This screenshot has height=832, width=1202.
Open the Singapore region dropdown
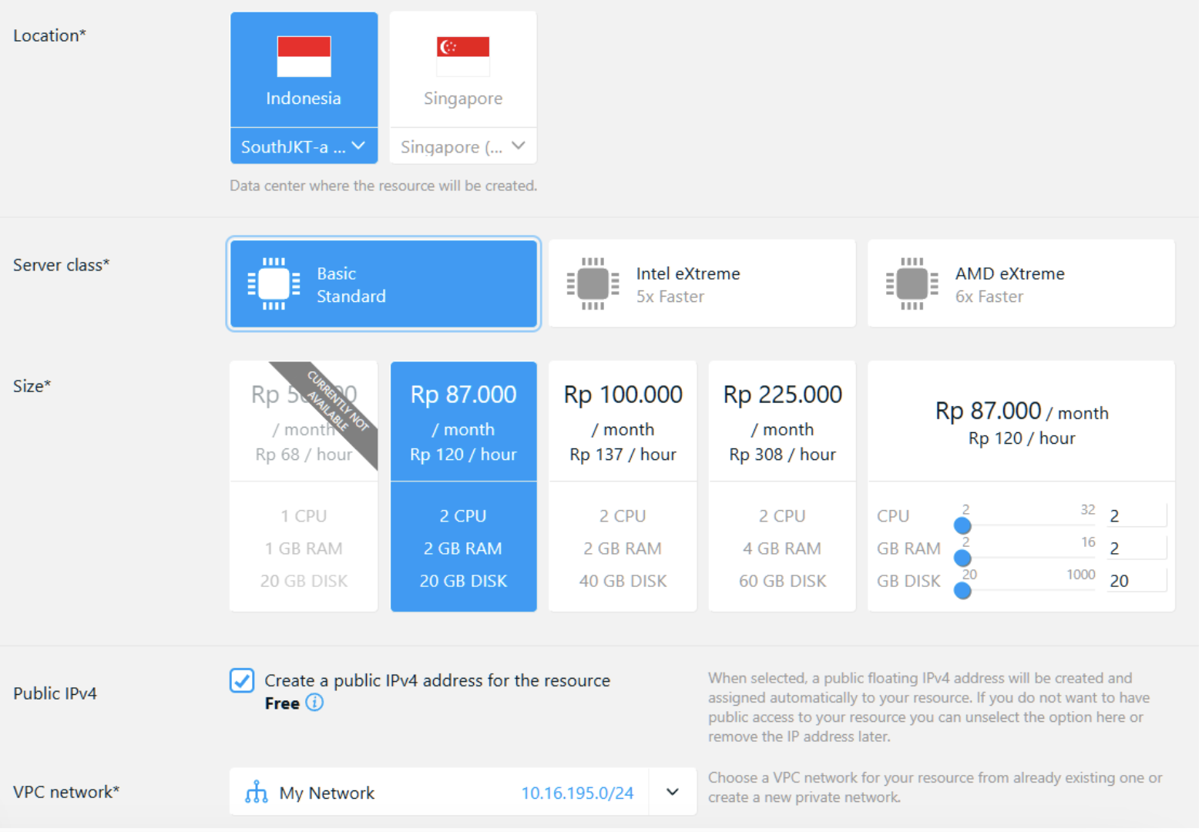(463, 146)
